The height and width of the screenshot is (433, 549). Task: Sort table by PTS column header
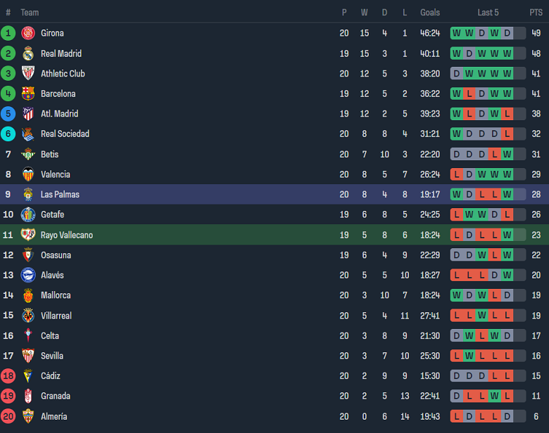pyautogui.click(x=536, y=13)
